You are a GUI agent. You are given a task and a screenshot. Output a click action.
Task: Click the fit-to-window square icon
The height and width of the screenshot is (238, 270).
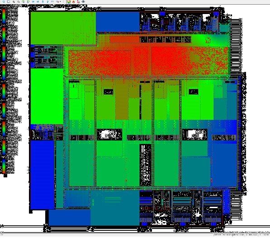pos(9,1)
